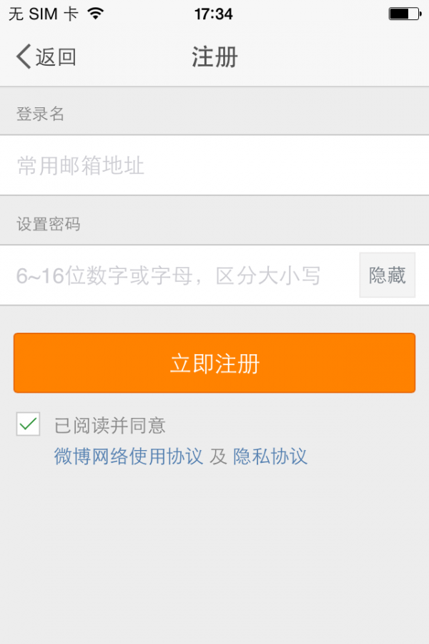This screenshot has height=644, width=429.
Task: Uncheck the agreement checkbox
Action: [29, 424]
